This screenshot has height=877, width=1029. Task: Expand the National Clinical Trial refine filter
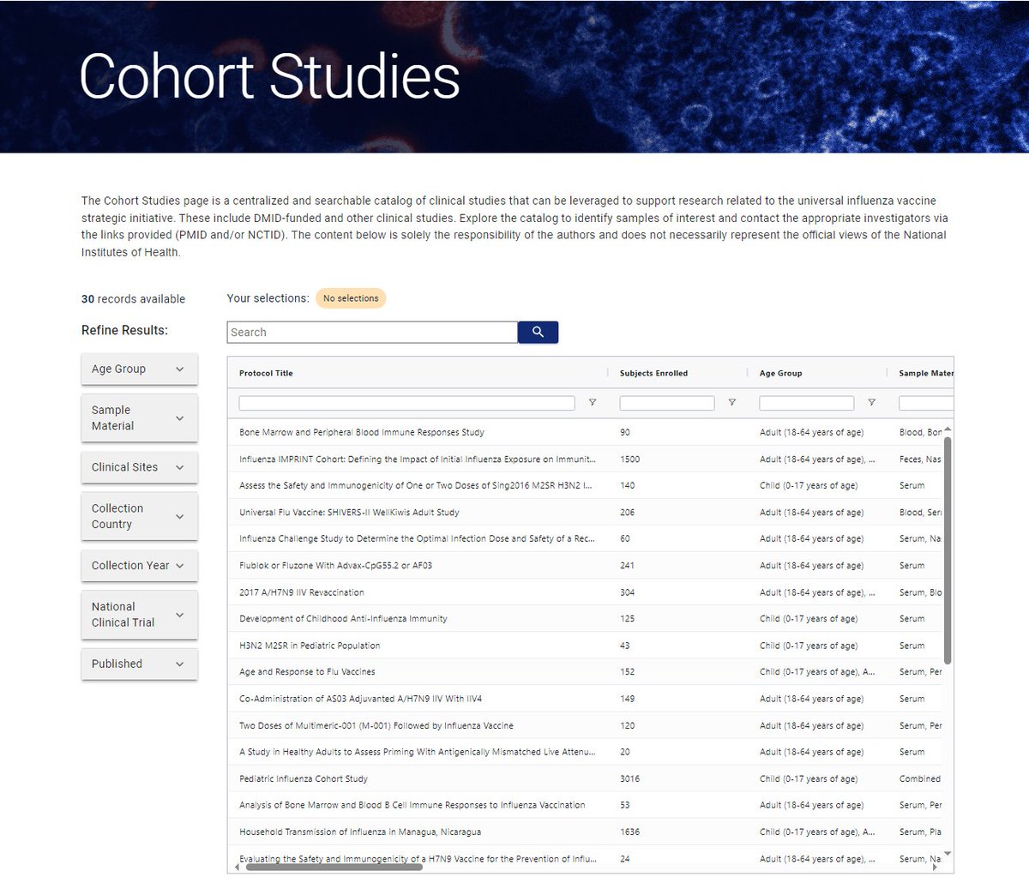point(139,614)
